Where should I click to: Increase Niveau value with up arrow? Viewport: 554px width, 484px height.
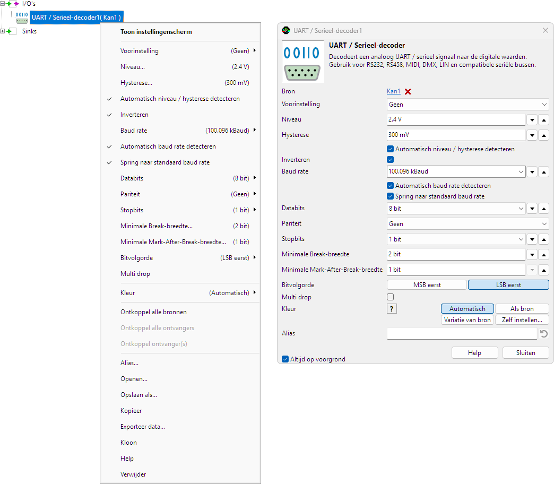click(x=544, y=120)
